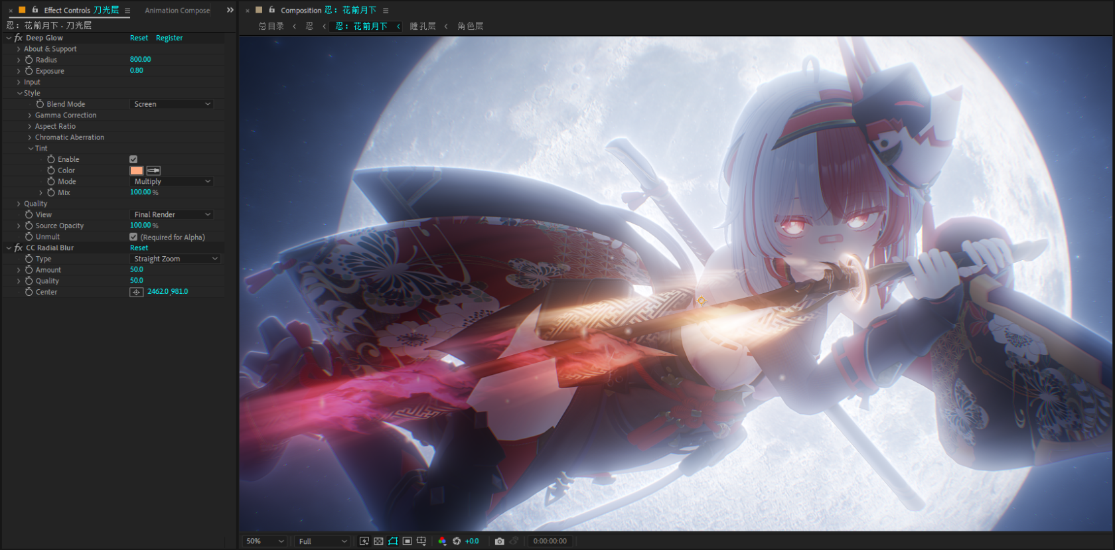Go to 总目录 in the composition breadcrumb

(271, 27)
